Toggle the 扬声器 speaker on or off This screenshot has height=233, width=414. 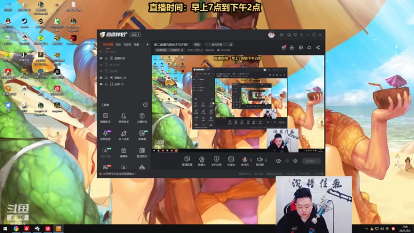(260, 161)
